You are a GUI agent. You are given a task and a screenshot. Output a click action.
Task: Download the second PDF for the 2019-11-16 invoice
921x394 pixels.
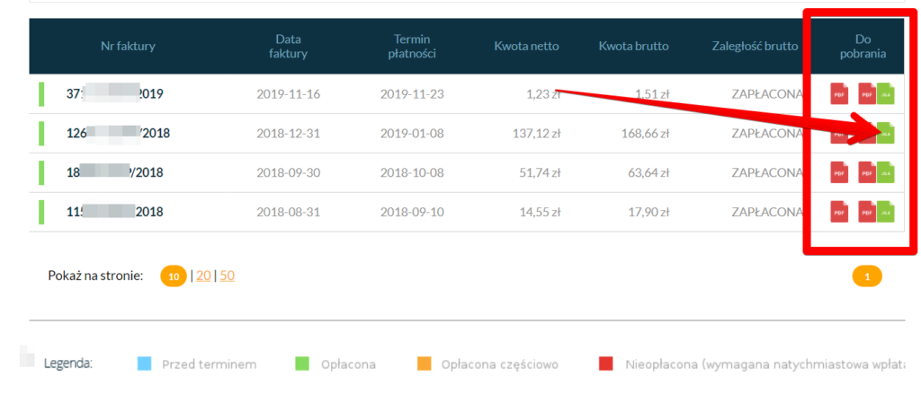coord(866,93)
